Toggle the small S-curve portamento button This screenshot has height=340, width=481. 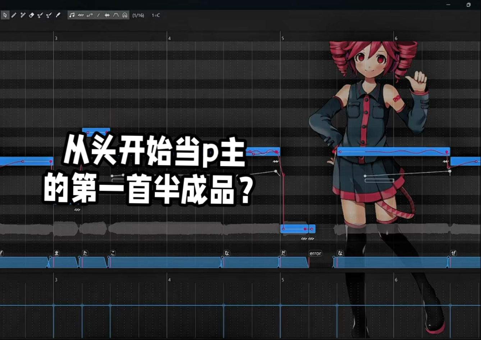[x=98, y=15]
